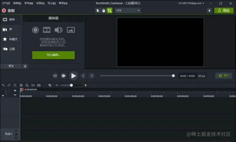Image resolution: width=236 pixels, height=142 pixels.
Task: Click the Split icon in timeline toolbar
Action: point(33,85)
